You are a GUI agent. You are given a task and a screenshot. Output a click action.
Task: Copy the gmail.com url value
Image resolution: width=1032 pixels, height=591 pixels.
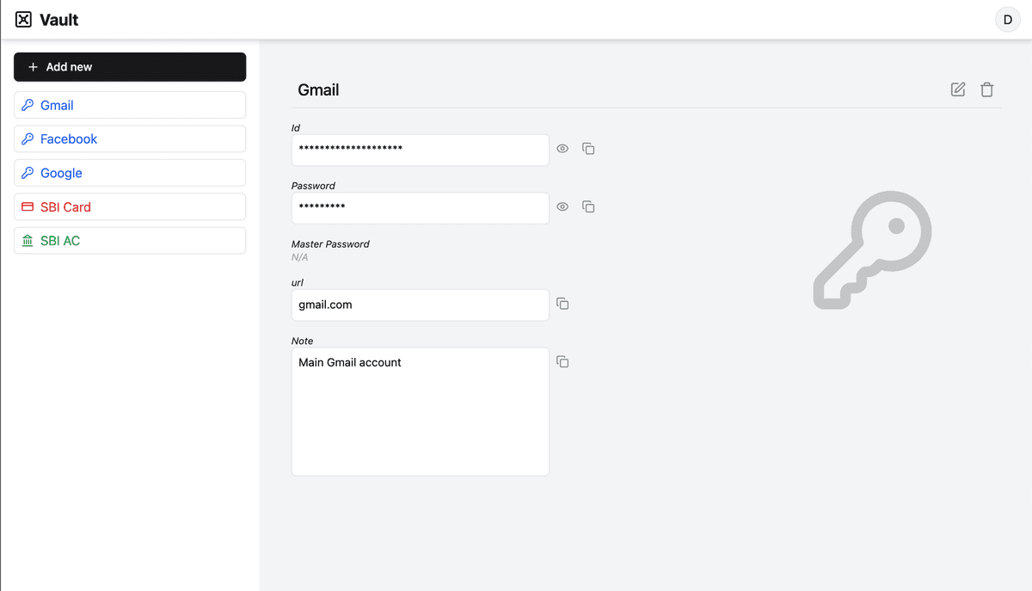tap(562, 304)
